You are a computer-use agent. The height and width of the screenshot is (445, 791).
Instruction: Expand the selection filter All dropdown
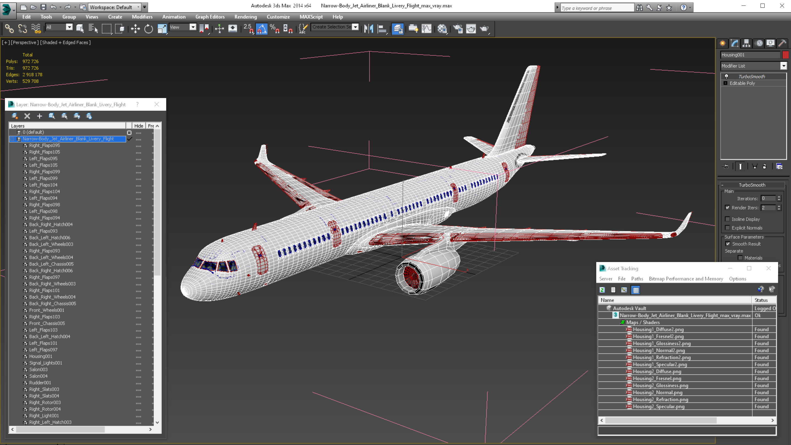pyautogui.click(x=69, y=27)
